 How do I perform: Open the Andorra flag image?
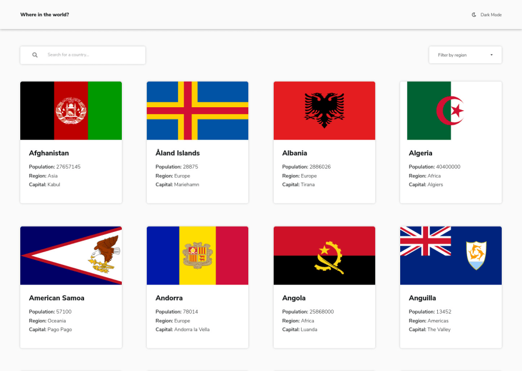coord(197,256)
